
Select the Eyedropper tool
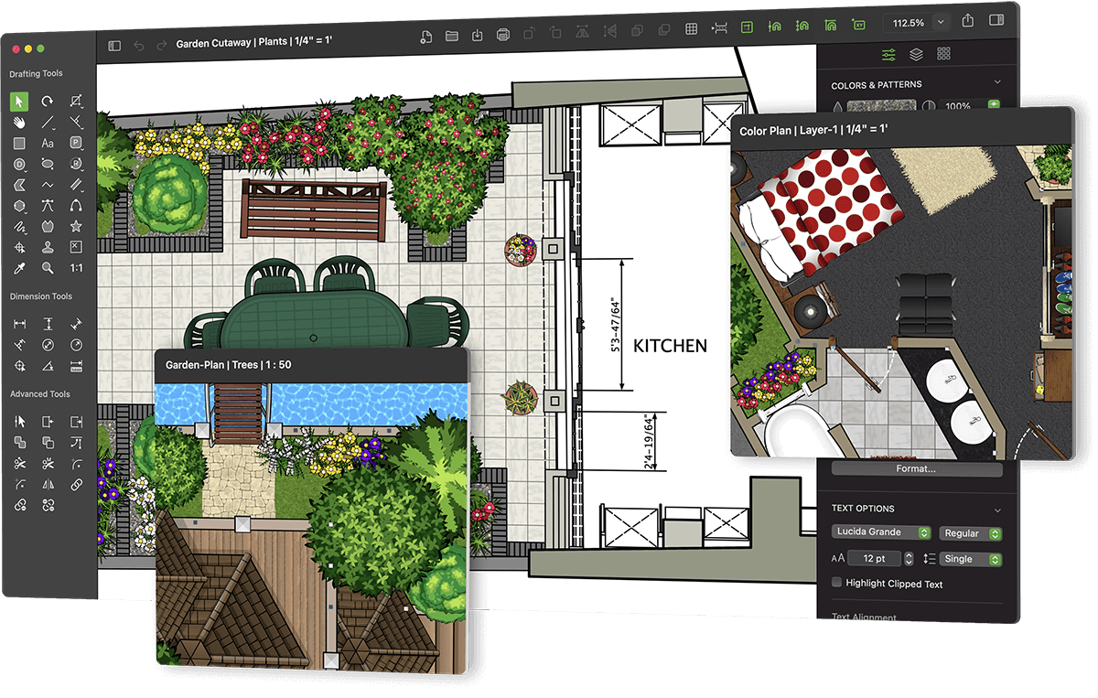(x=19, y=268)
